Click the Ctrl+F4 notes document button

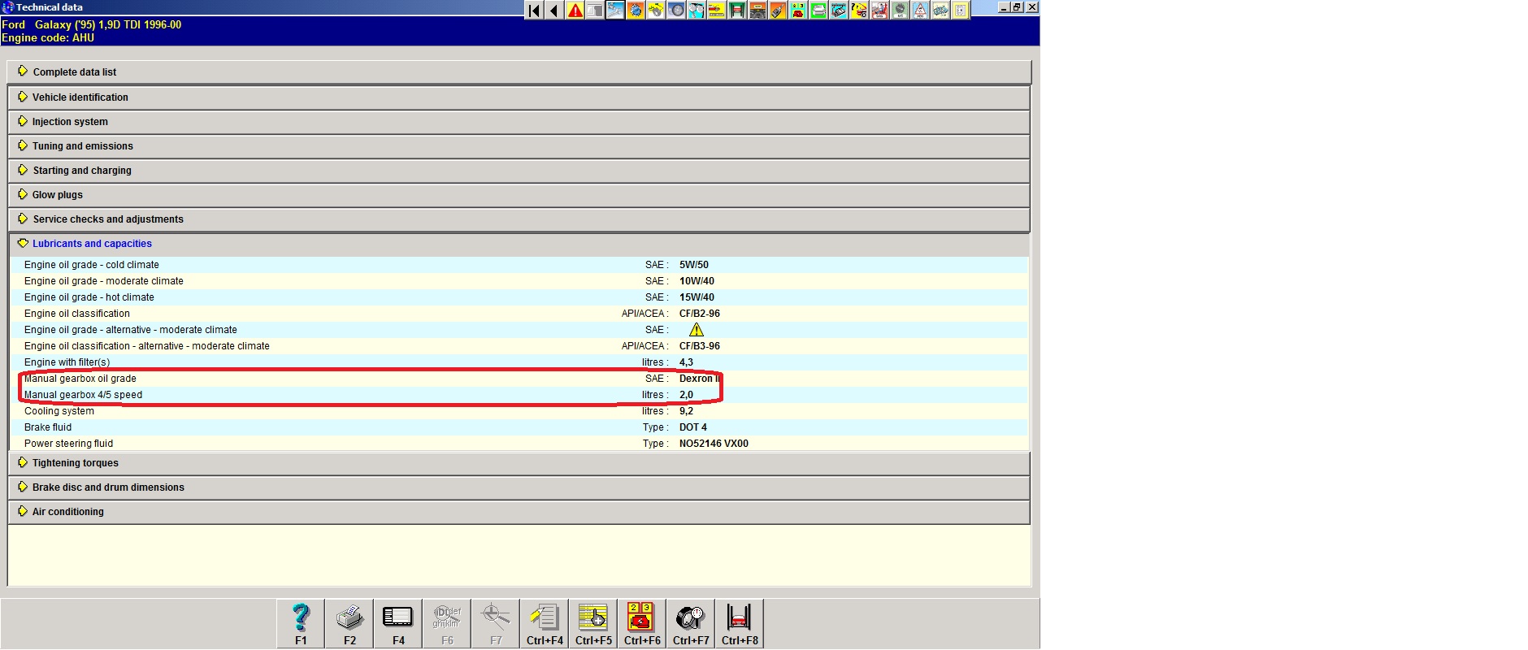(545, 623)
